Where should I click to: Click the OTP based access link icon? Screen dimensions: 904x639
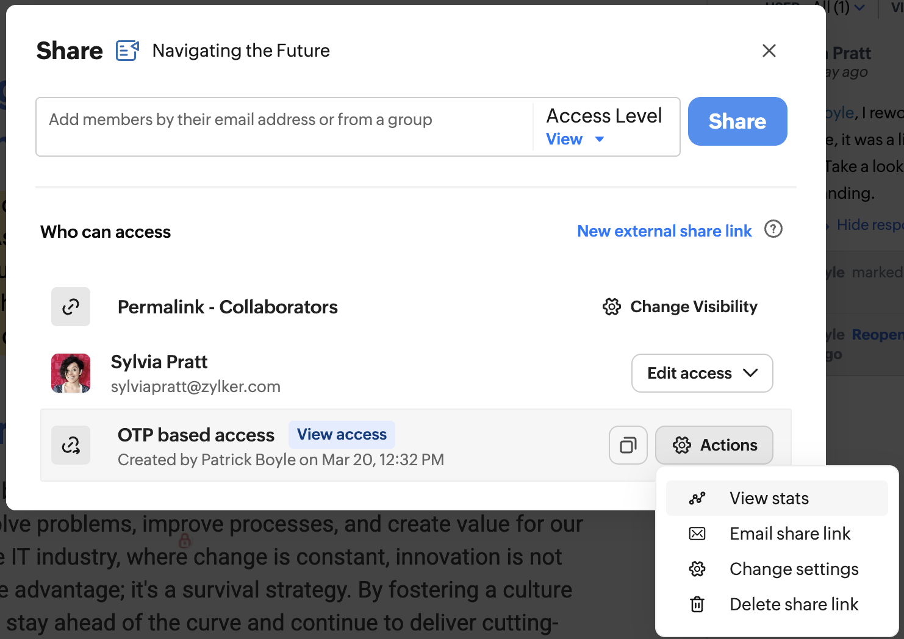[x=71, y=445]
